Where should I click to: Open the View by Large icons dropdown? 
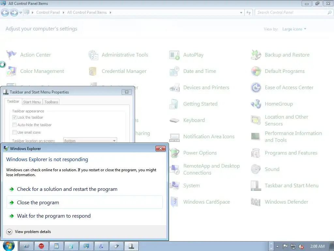point(294,29)
